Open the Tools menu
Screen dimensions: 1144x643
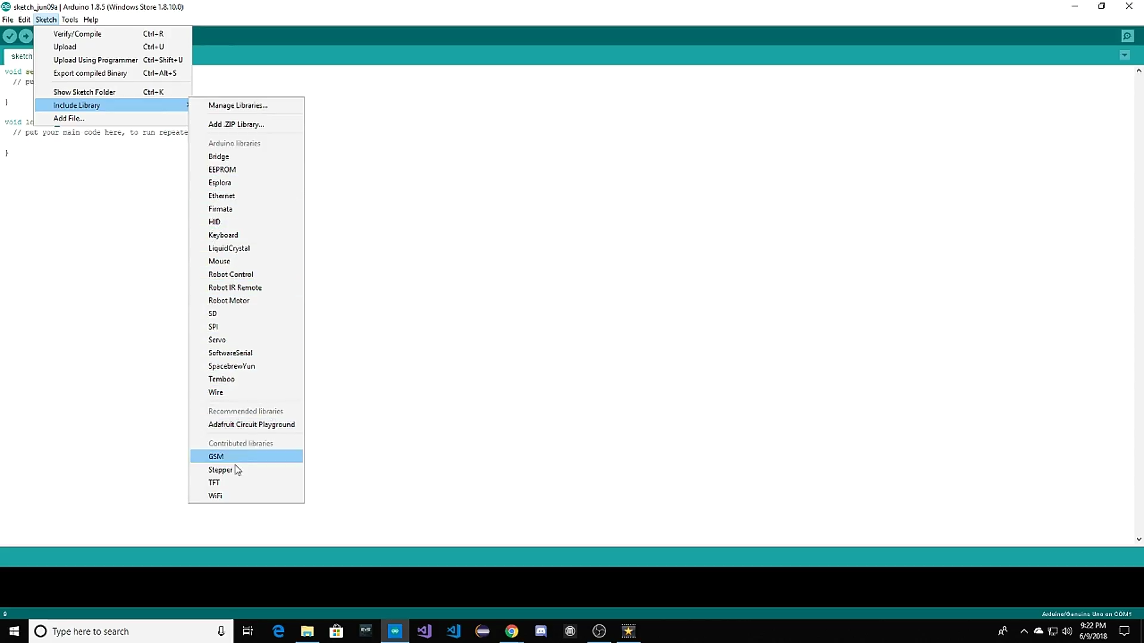tap(70, 20)
